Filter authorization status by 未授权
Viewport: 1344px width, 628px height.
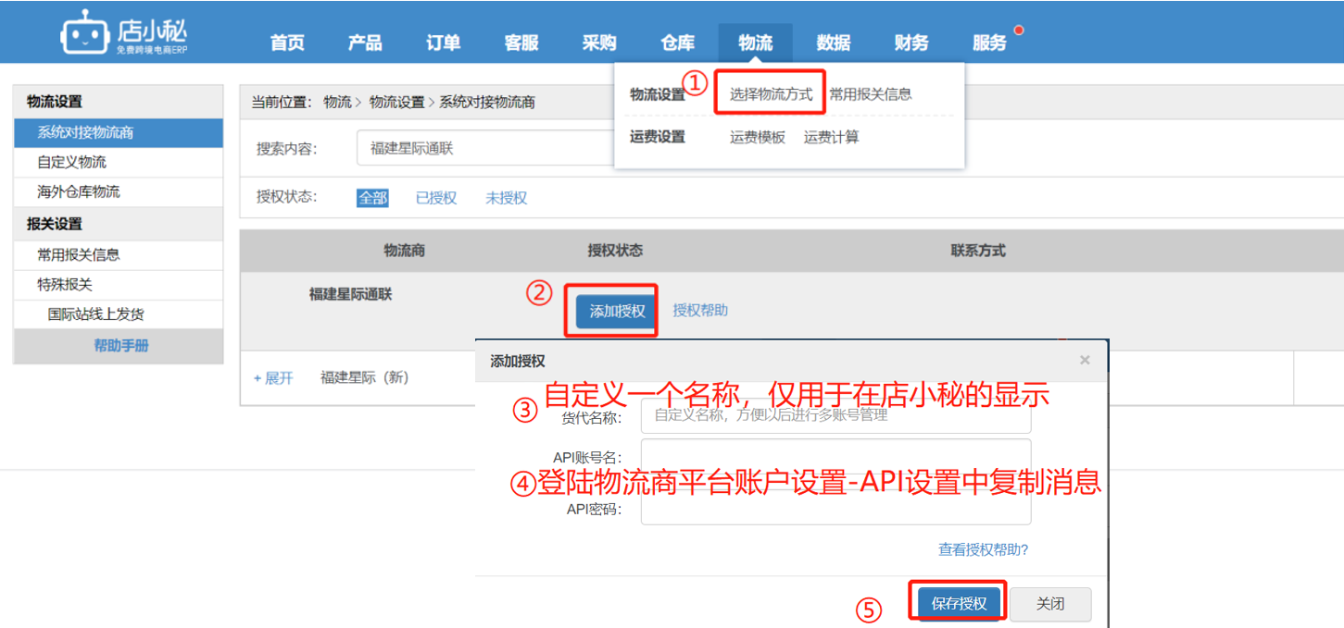(506, 198)
